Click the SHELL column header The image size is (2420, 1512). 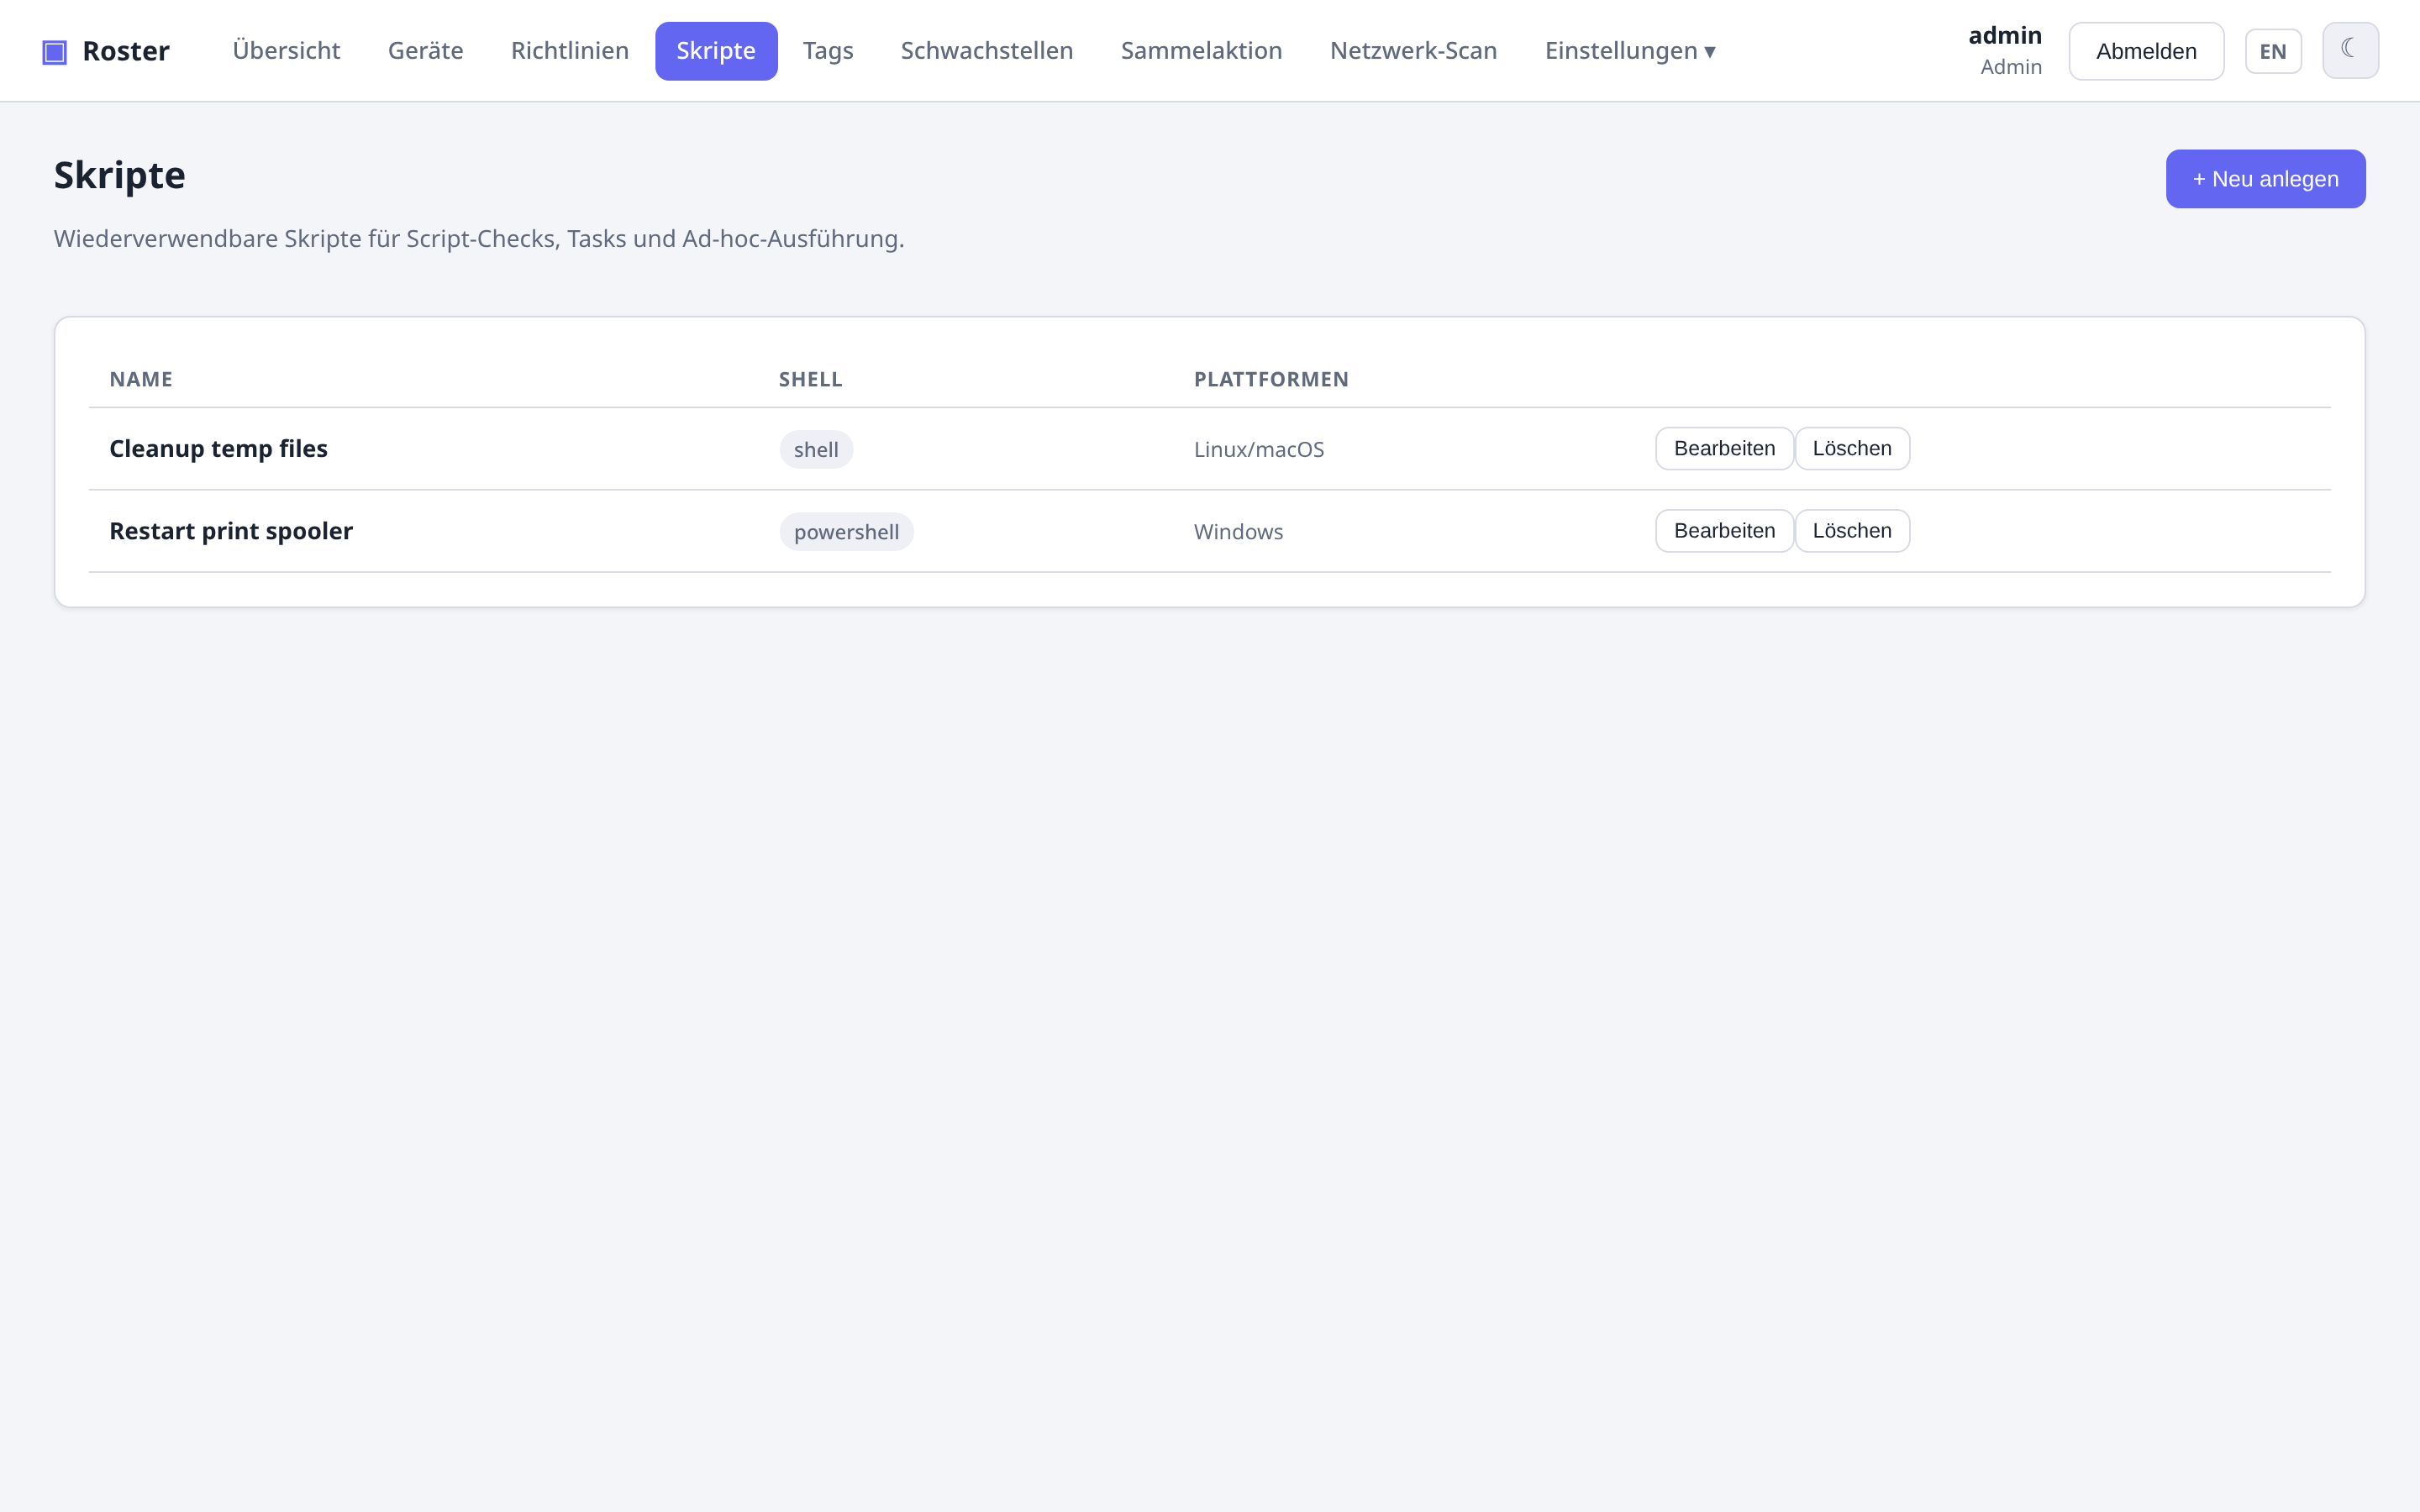(810, 379)
